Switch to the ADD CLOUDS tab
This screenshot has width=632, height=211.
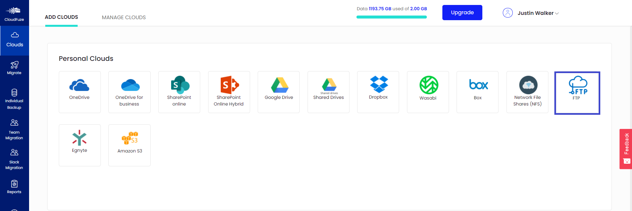(61, 17)
